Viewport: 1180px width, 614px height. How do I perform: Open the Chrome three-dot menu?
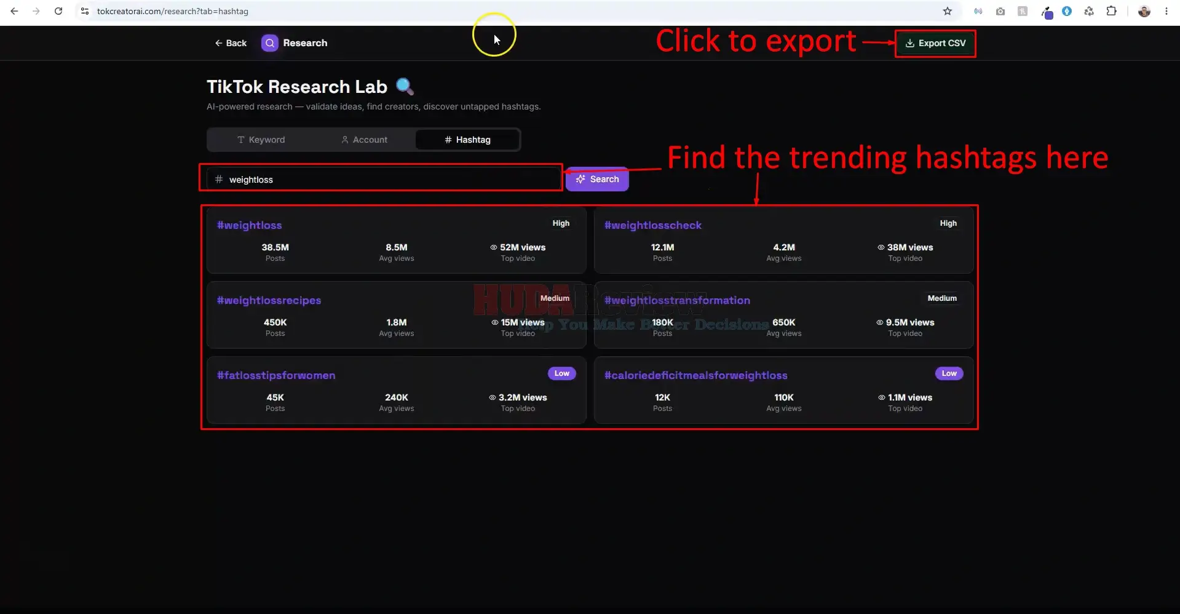1166,11
